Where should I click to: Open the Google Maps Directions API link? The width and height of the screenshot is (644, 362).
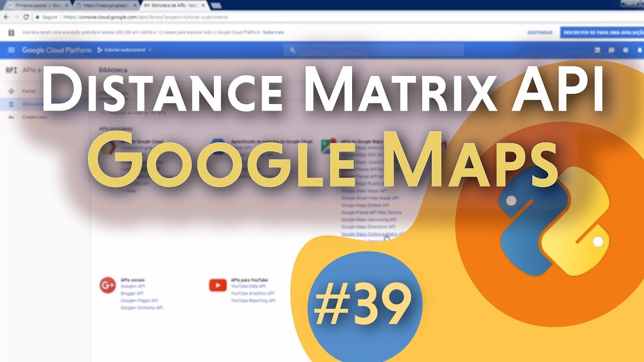tap(368, 227)
